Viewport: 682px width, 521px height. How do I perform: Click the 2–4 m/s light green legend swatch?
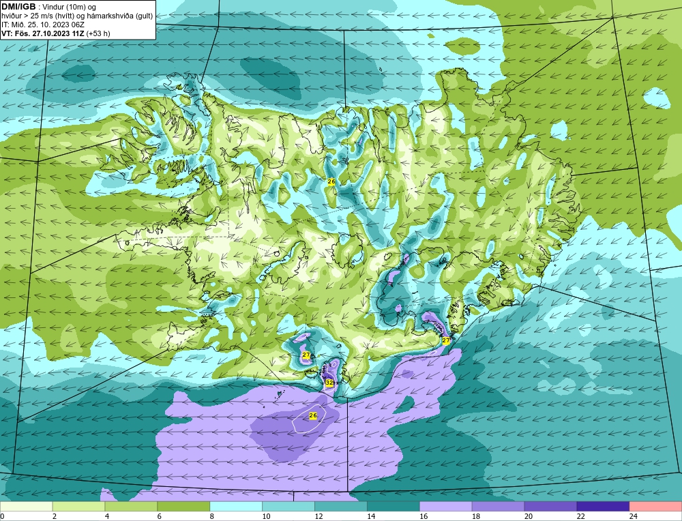(x=78, y=506)
